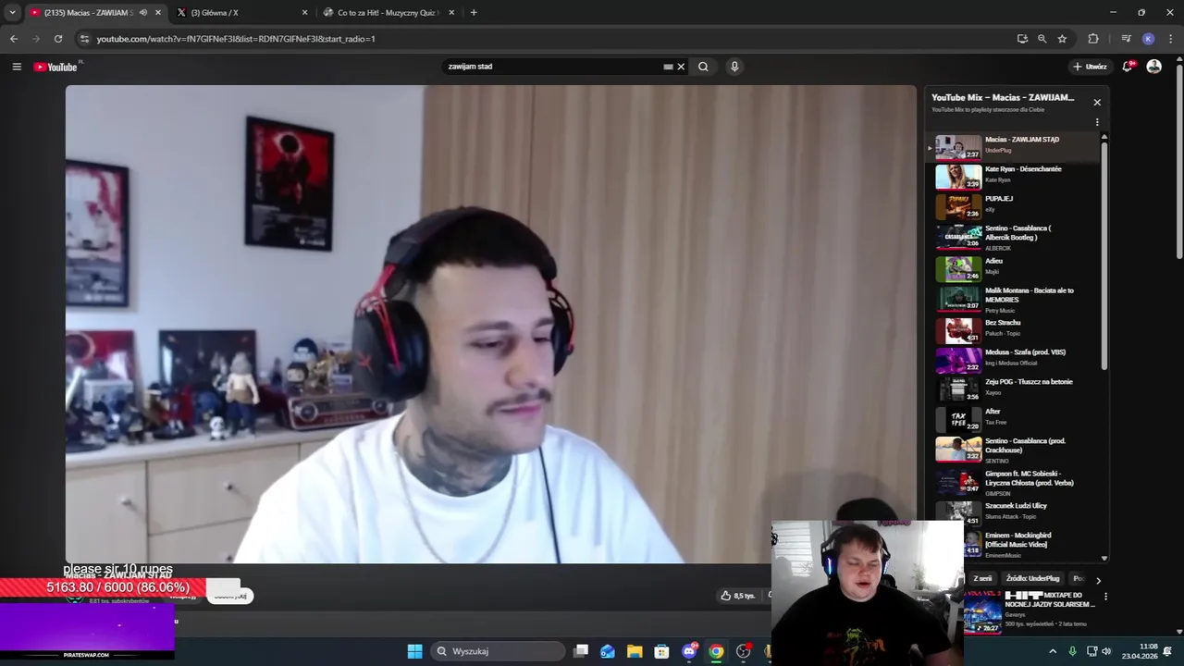Open the zoom magnifier icon in the address bar

(x=1042, y=39)
